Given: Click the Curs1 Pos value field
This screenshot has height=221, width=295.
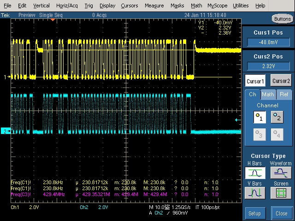Looking at the screenshot, I should [268, 42].
